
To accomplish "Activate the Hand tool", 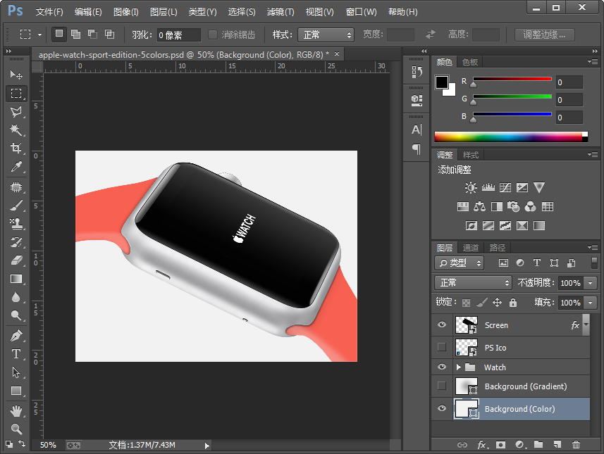I will click(x=16, y=411).
